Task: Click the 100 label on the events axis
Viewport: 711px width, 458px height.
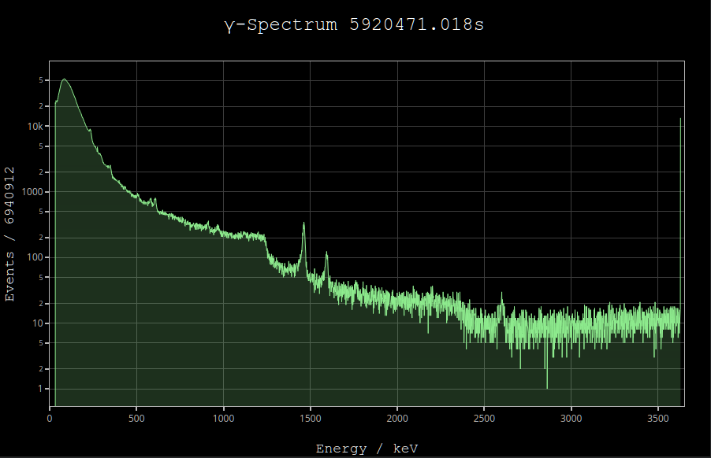Action: (x=35, y=257)
